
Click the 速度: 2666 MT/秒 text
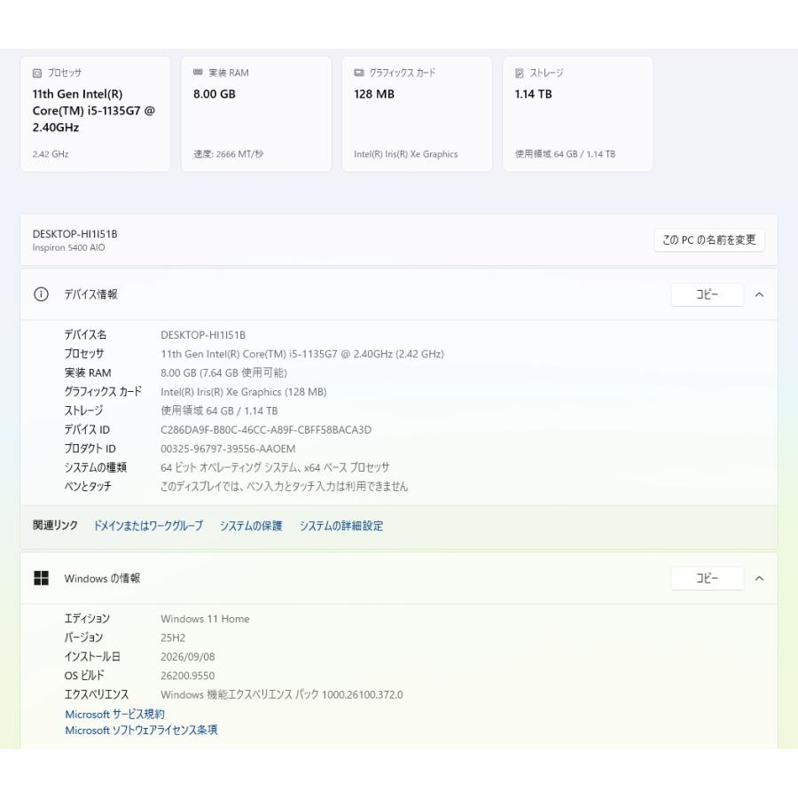(229, 154)
